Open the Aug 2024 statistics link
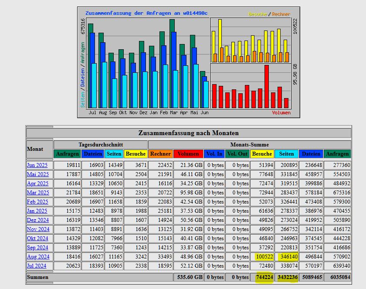The image size is (366, 289). click(x=38, y=257)
